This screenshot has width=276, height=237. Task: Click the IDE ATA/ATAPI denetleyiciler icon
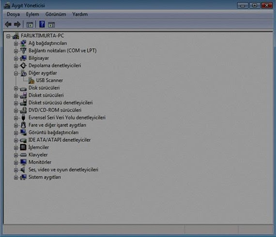point(23,140)
